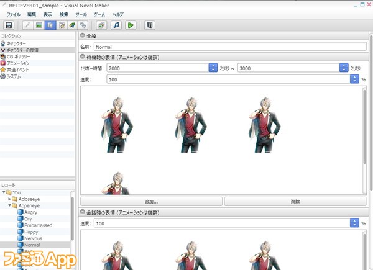Viewport: 373px width, 270px height.
Task: Select the Normal expression record
Action: click(x=32, y=245)
